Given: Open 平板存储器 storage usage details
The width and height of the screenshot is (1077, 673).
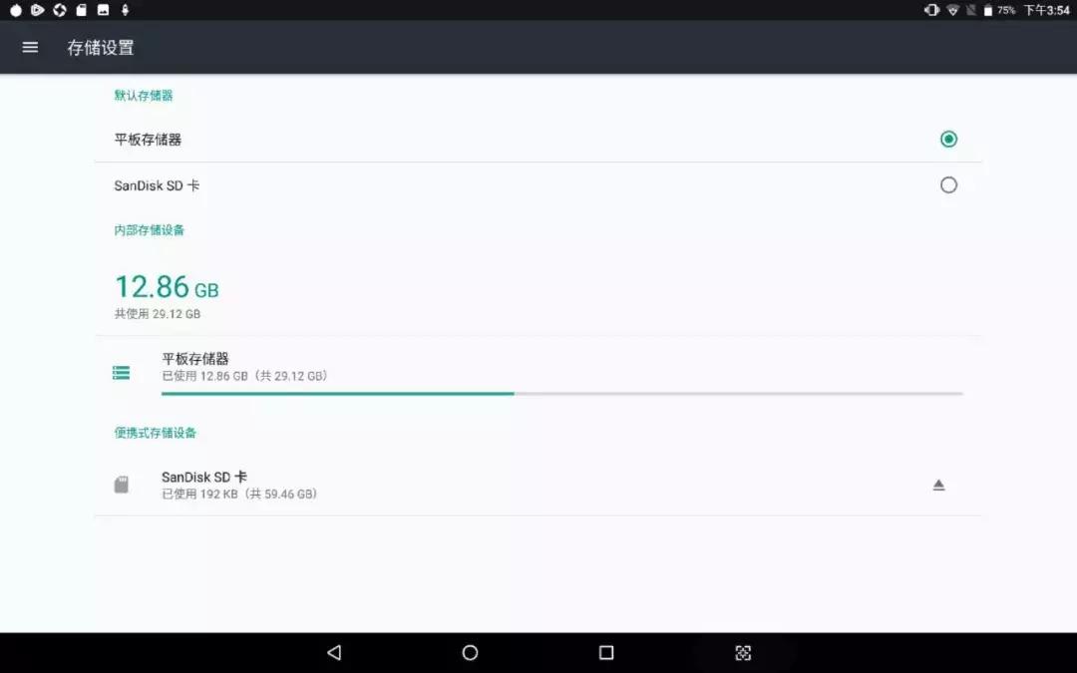Looking at the screenshot, I should pos(538,373).
